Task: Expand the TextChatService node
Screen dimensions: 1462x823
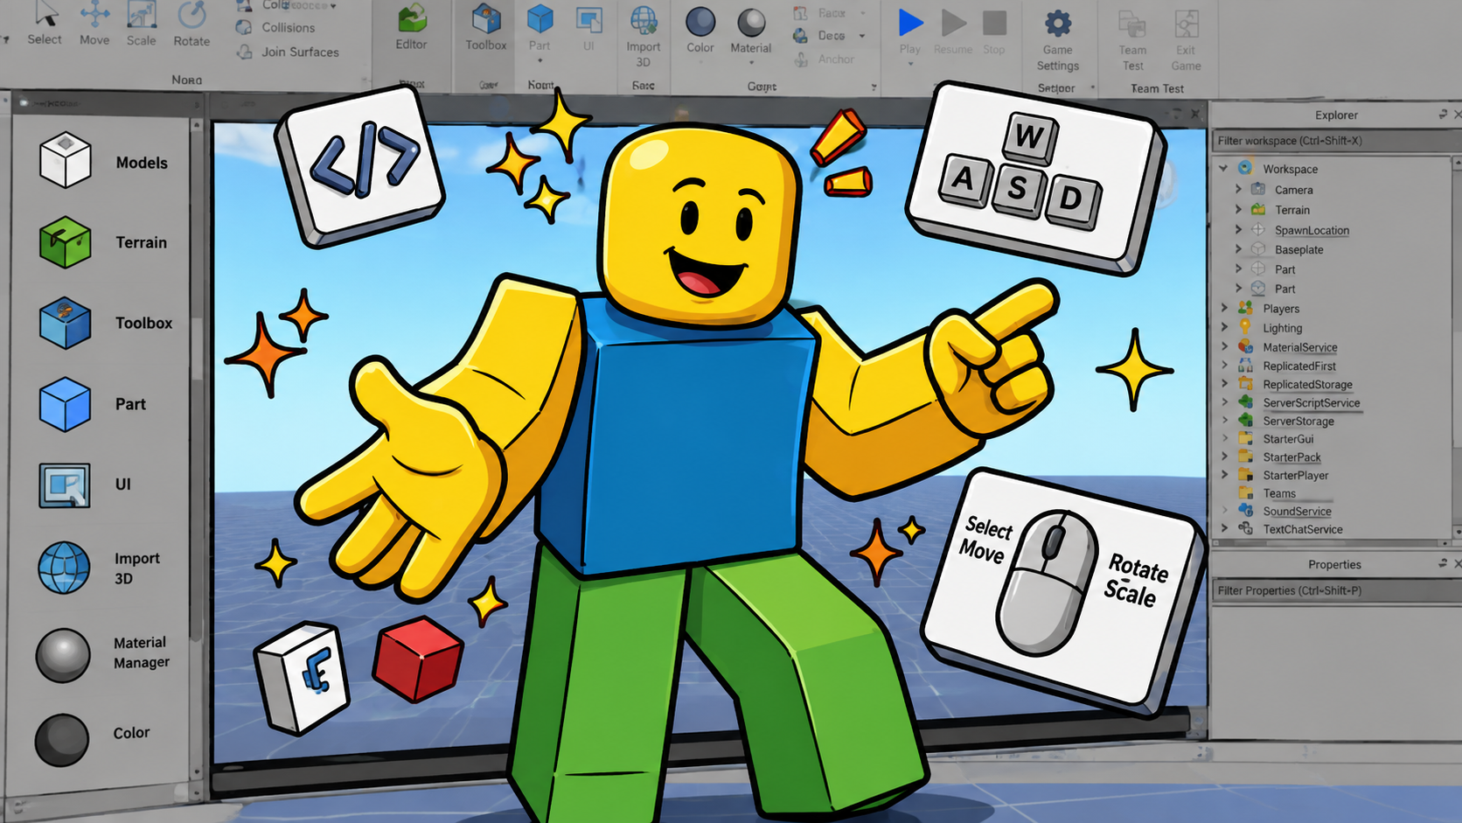Action: tap(1224, 528)
